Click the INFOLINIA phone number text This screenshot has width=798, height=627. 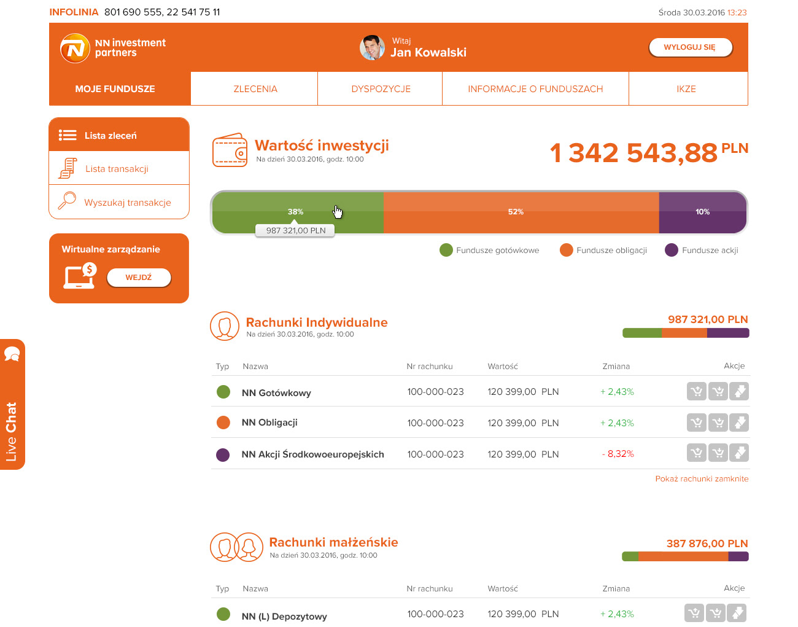(162, 12)
